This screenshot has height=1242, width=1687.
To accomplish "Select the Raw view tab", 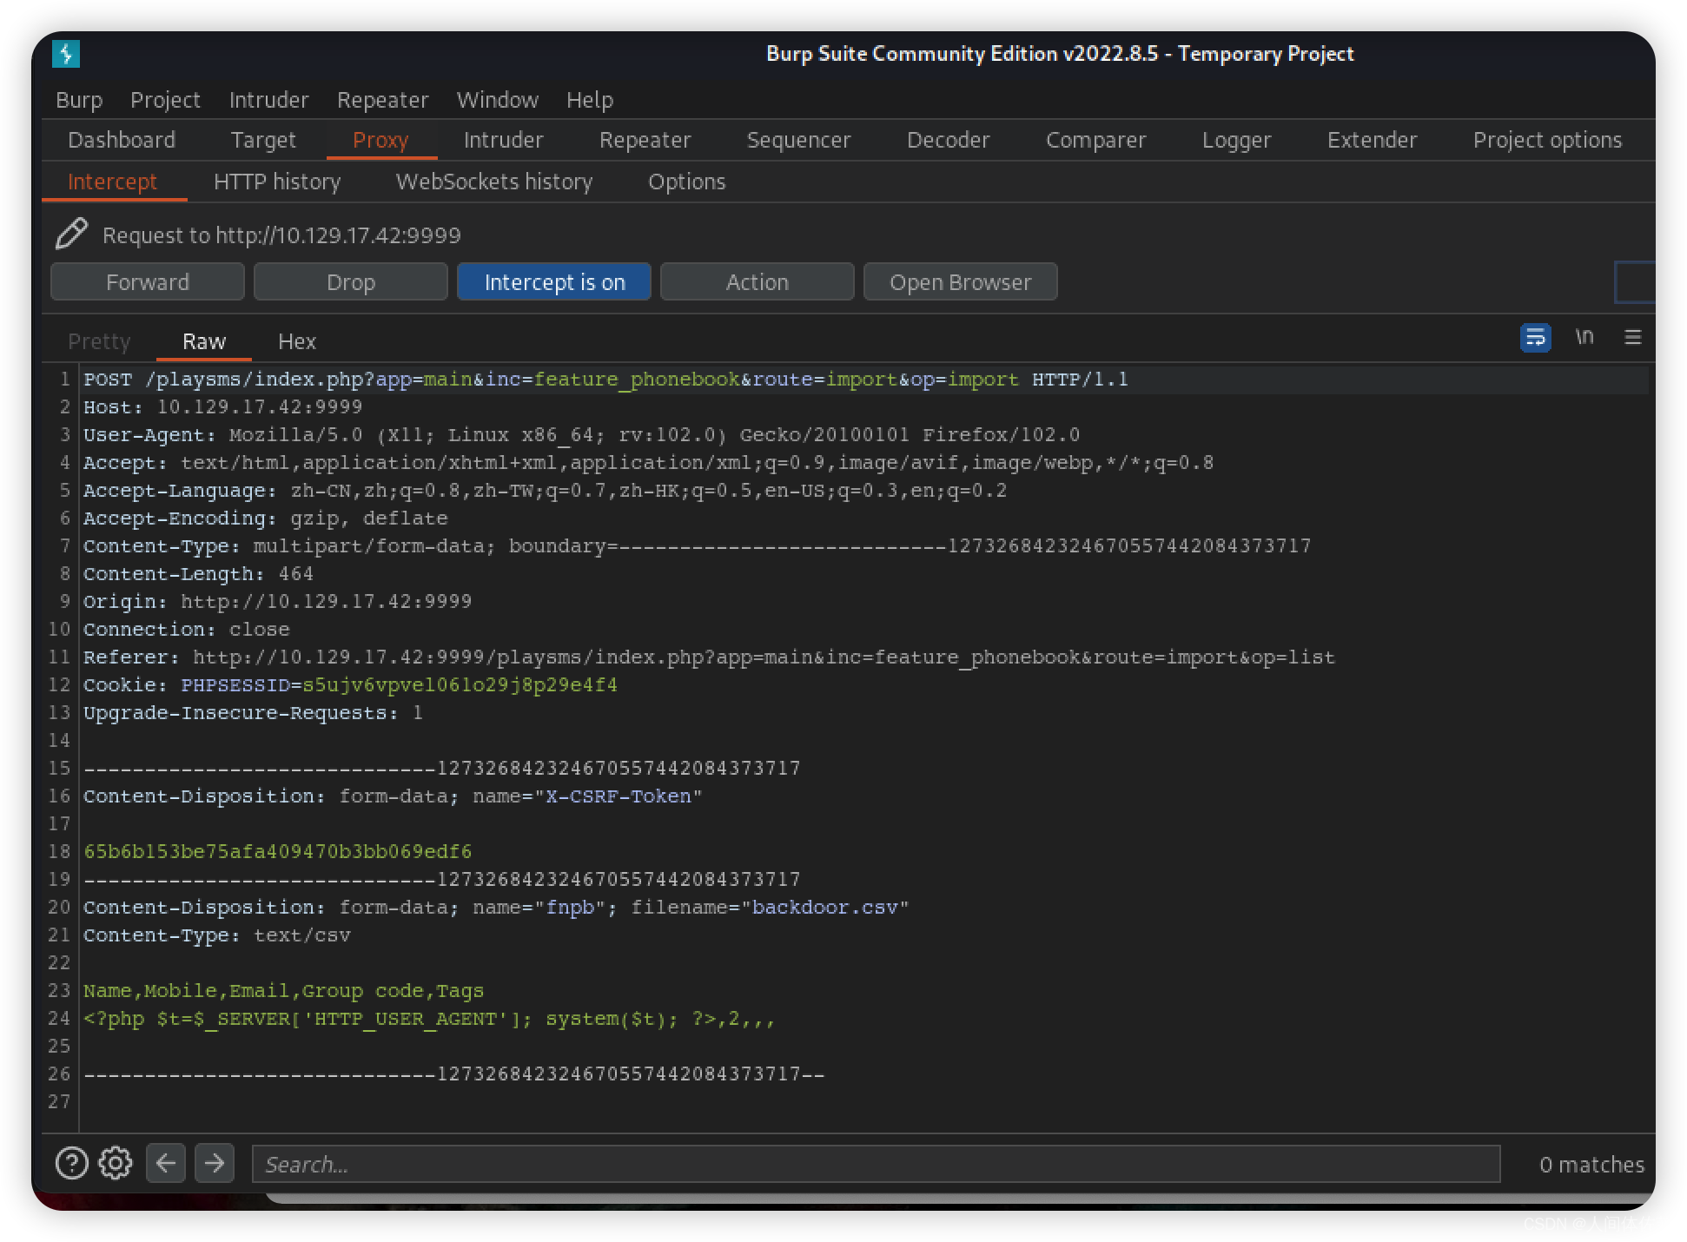I will pyautogui.click(x=204, y=341).
